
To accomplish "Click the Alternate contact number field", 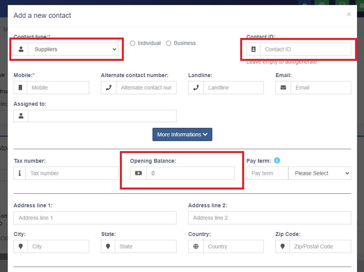I will pos(146,88).
